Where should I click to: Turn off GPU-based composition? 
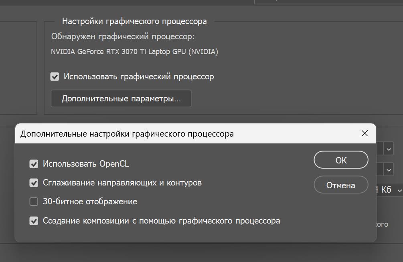tap(34, 221)
